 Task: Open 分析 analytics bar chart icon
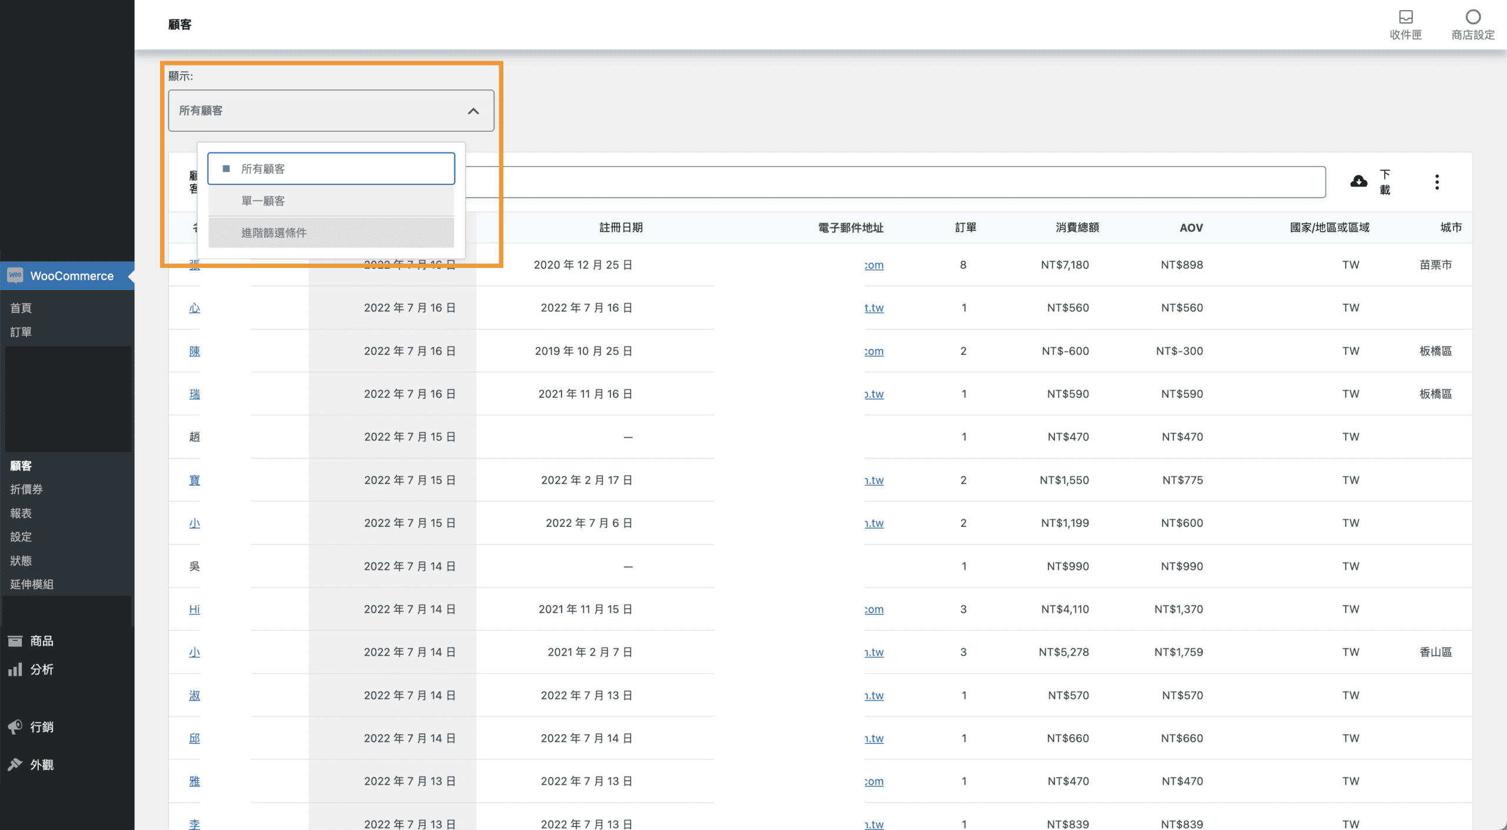click(x=15, y=669)
